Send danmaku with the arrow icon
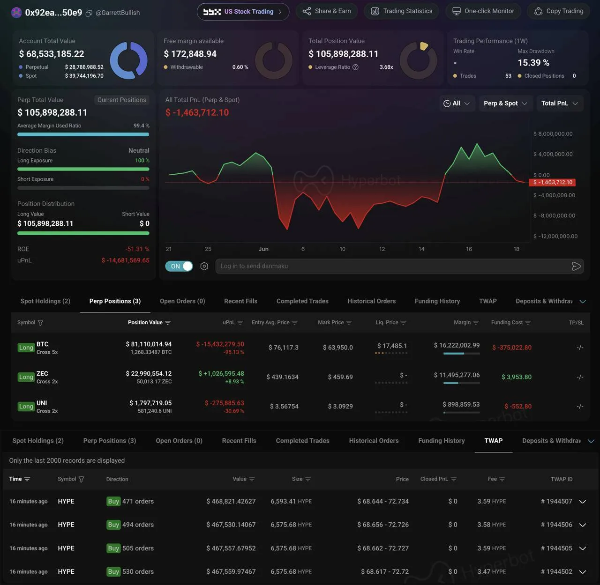This screenshot has width=600, height=585. tap(576, 266)
